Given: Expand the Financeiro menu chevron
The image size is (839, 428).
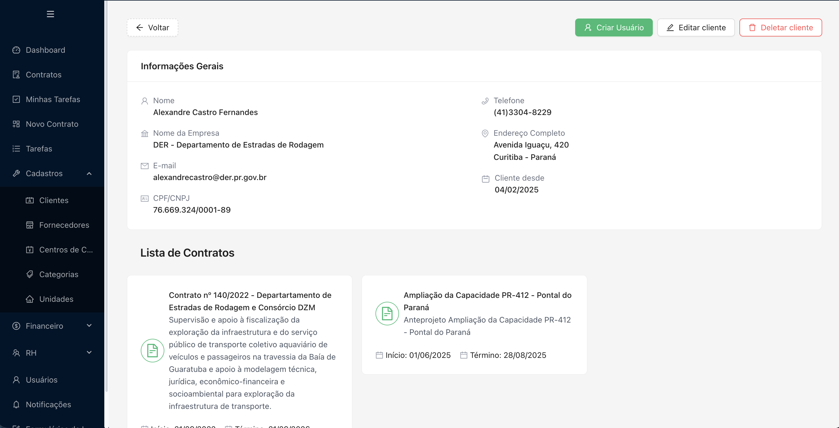Looking at the screenshot, I should pos(89,326).
